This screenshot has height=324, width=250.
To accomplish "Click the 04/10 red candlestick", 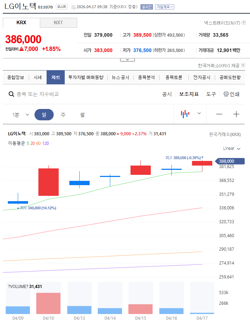I will click(48, 182).
